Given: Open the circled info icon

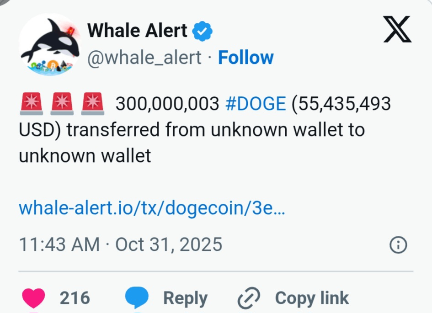Looking at the screenshot, I should tap(398, 245).
